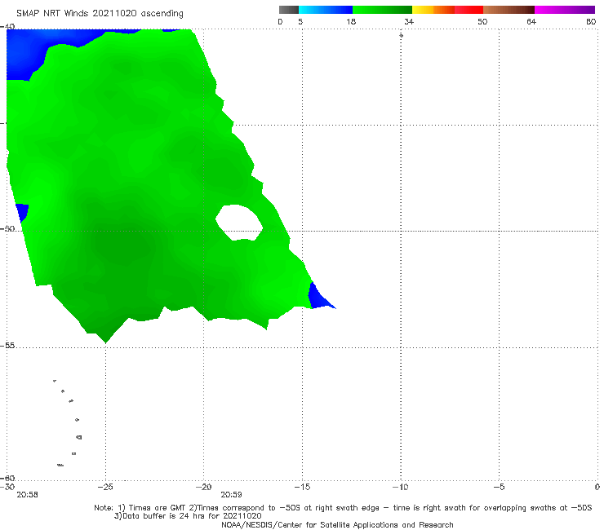Click the white data gap inside the green swath
This screenshot has height=530, width=604.
click(x=240, y=223)
